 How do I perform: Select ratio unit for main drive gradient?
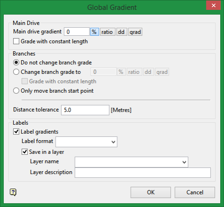coord(108,32)
